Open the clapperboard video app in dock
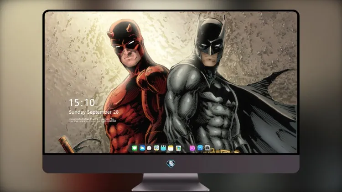The width and height of the screenshot is (342, 192). [x=163, y=148]
